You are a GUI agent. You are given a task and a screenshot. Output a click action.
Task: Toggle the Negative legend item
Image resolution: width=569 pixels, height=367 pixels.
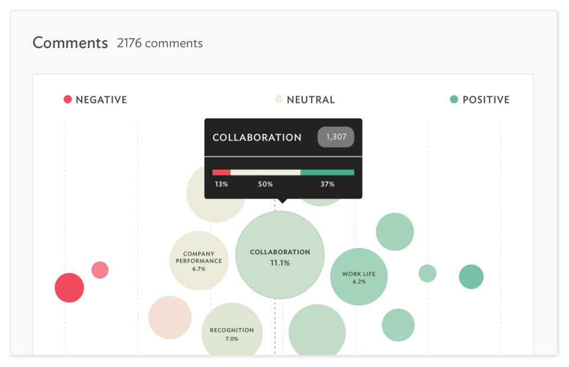95,100
